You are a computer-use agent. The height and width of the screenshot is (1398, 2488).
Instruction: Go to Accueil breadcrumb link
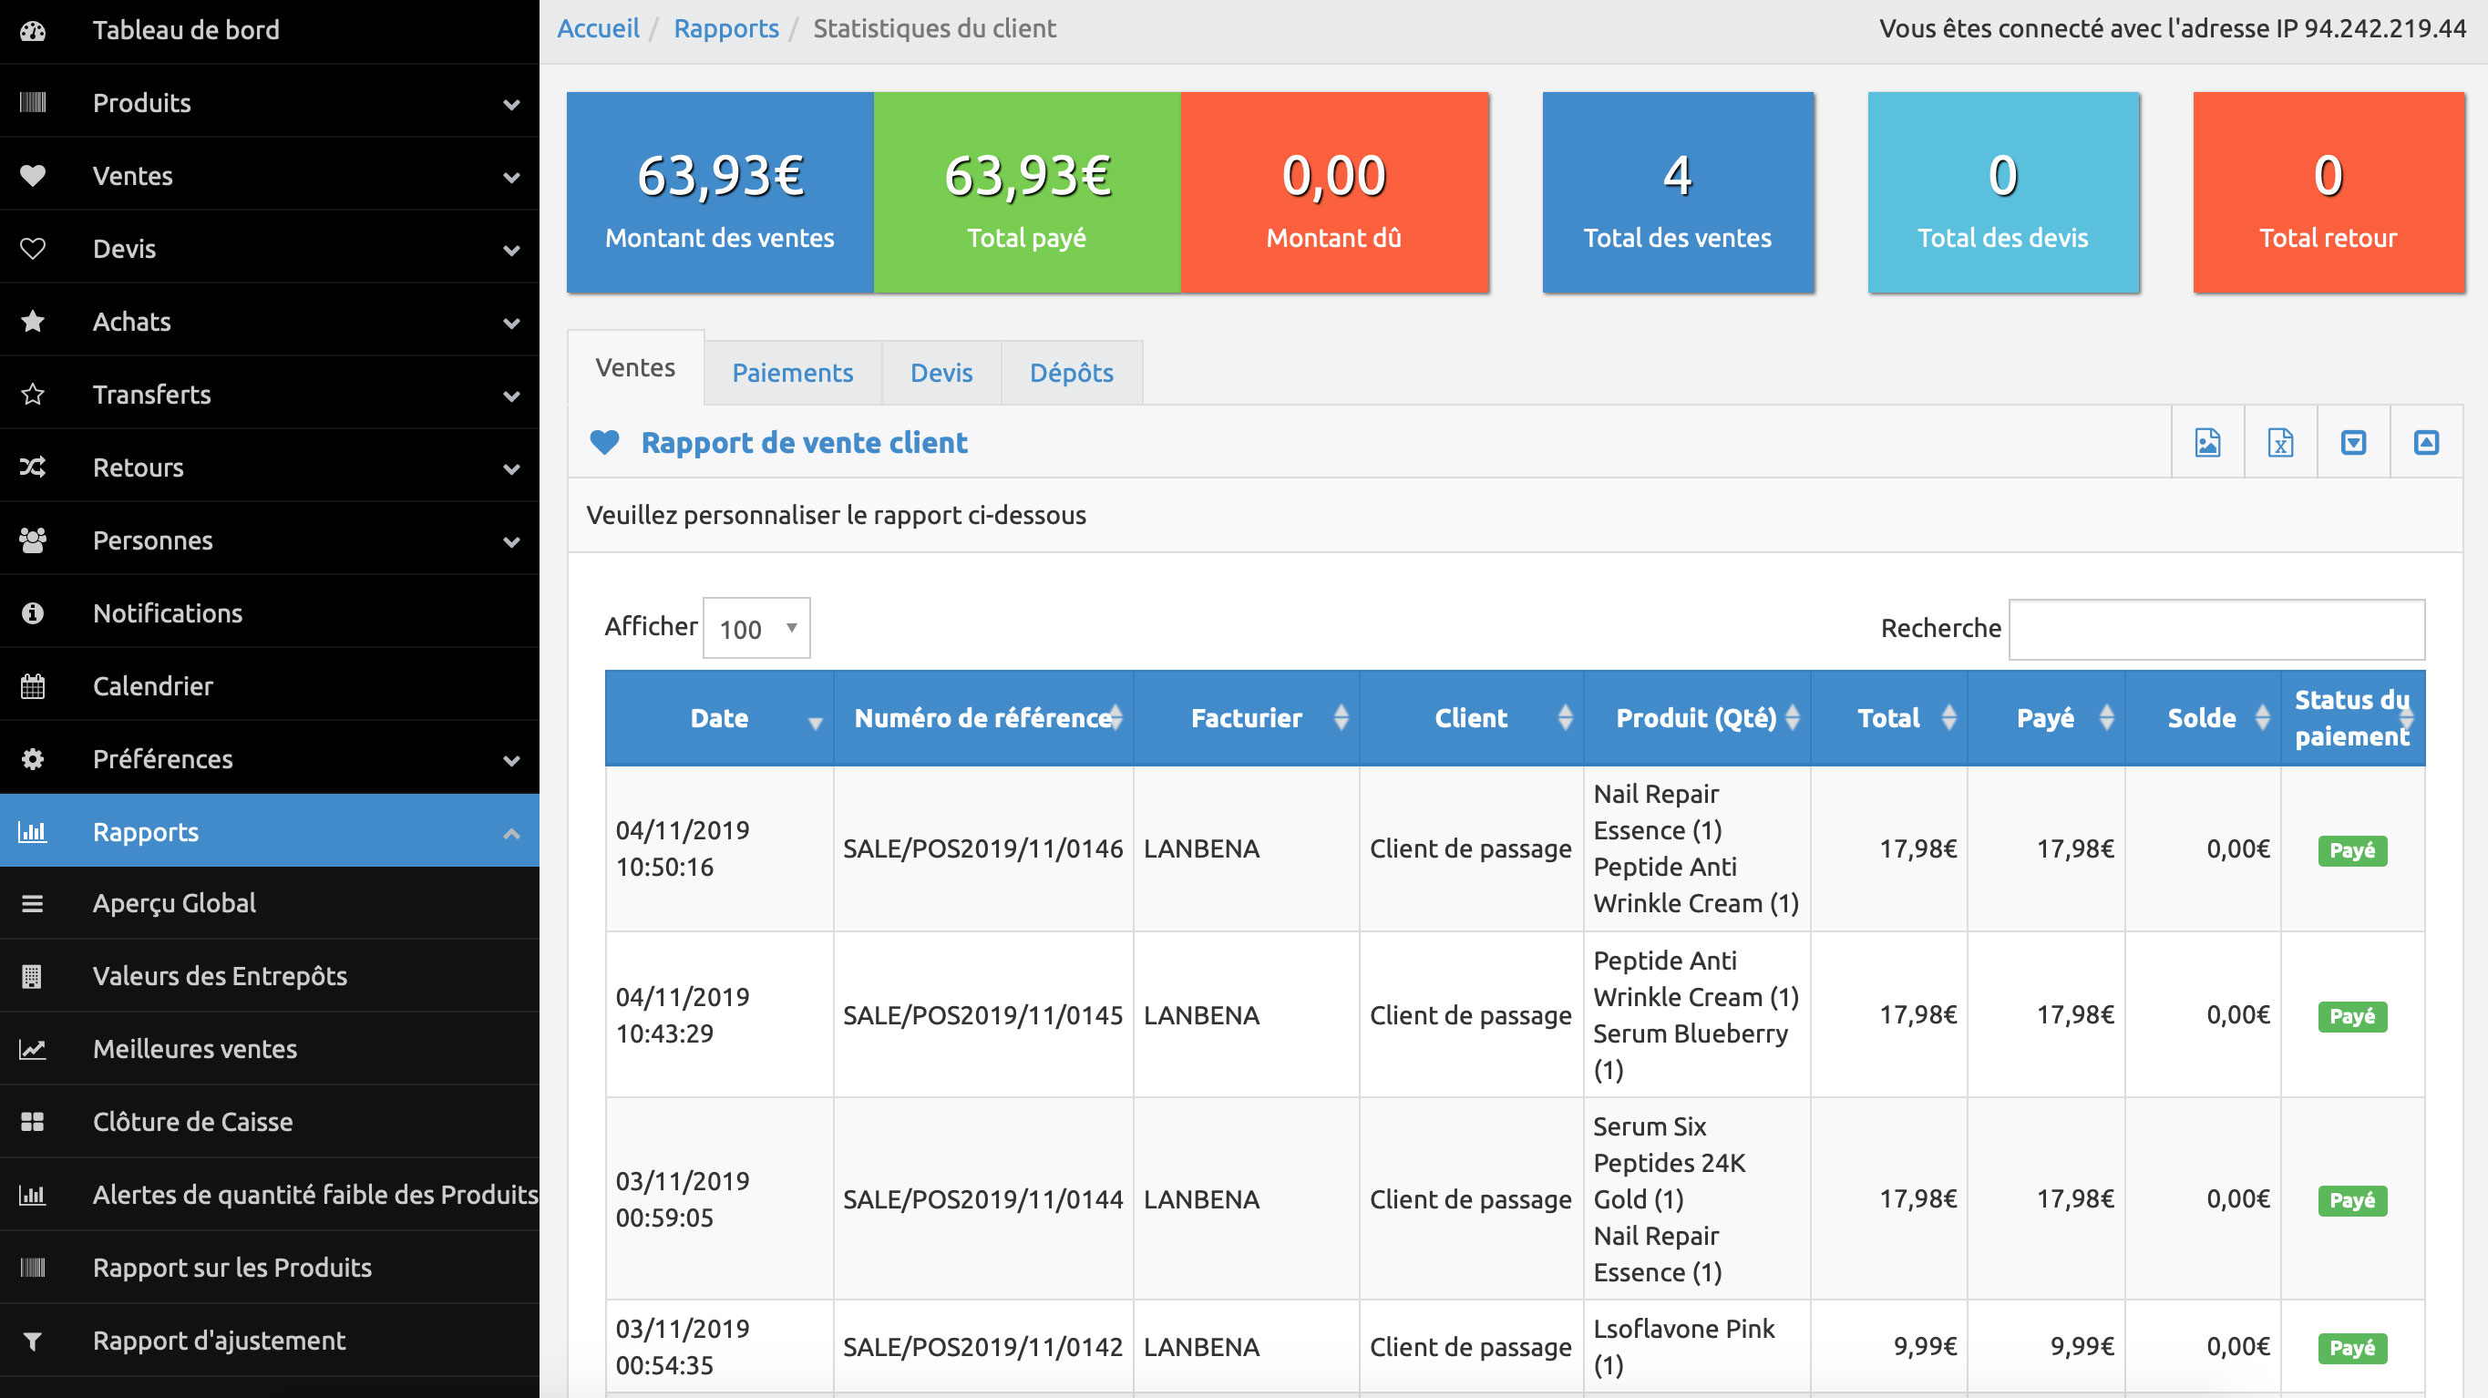(598, 28)
